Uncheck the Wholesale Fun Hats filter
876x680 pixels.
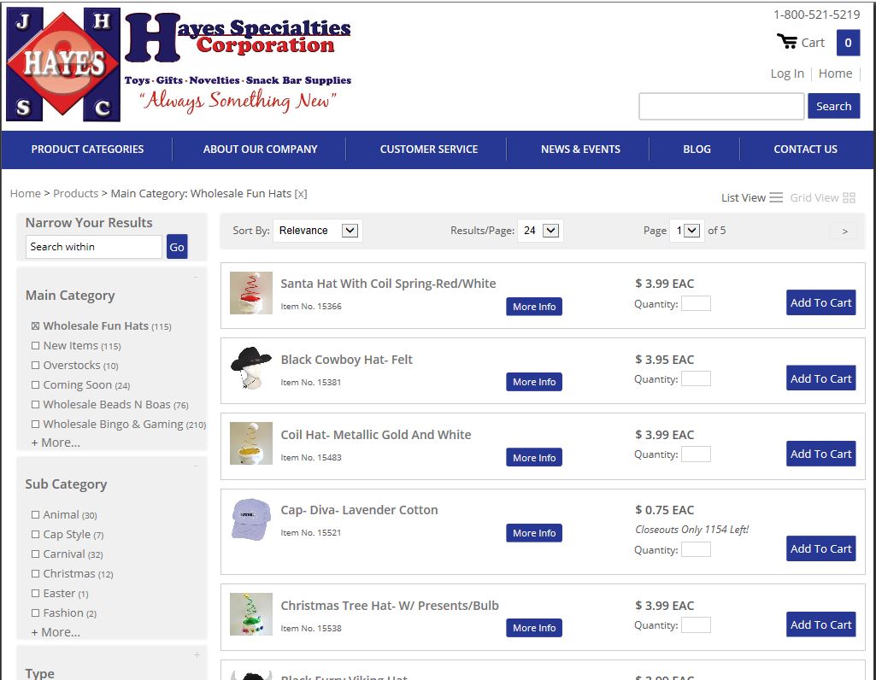tap(36, 326)
